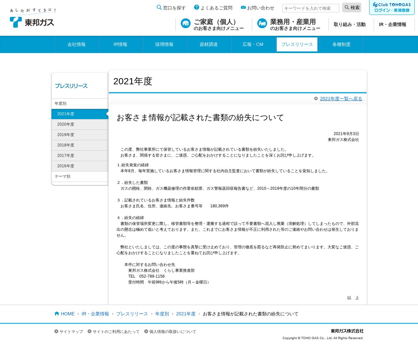Image resolution: width=418 pixels, height=344 pixels.
Task: Open 業務用・産業用のお客さま向けメニュー
Action: 290,24
